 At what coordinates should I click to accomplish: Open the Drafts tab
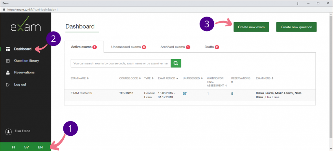coord(212,47)
